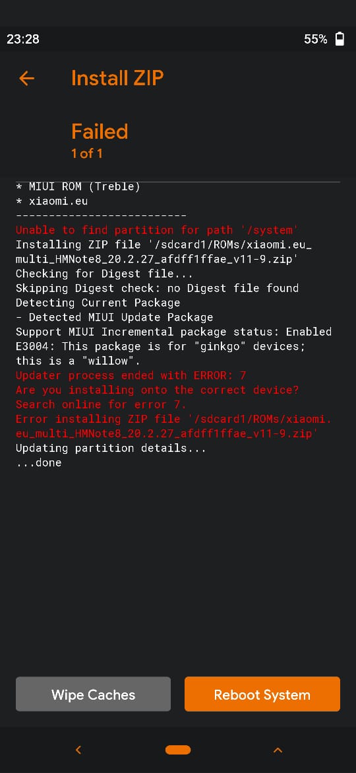This screenshot has height=773, width=356.
Task: Click the battery icon in status bar
Action: coord(340,39)
